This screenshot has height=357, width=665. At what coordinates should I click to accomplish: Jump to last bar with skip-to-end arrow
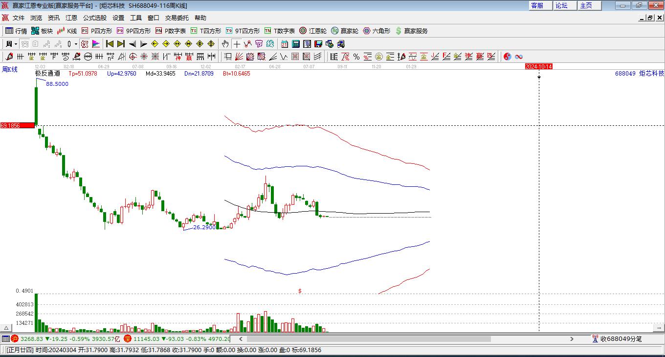click(x=121, y=44)
